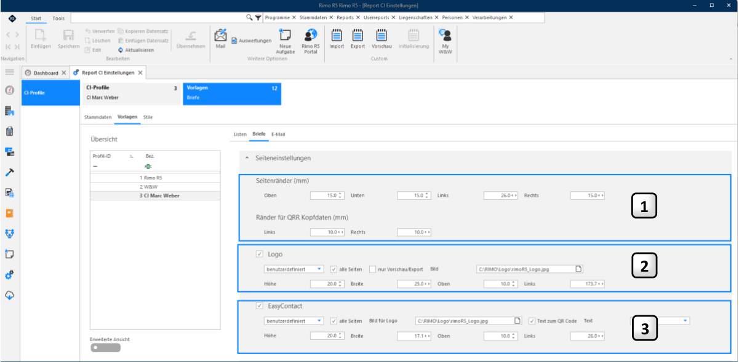Collapse the Seiteneinstellungen section
The height and width of the screenshot is (362, 739).
247,158
